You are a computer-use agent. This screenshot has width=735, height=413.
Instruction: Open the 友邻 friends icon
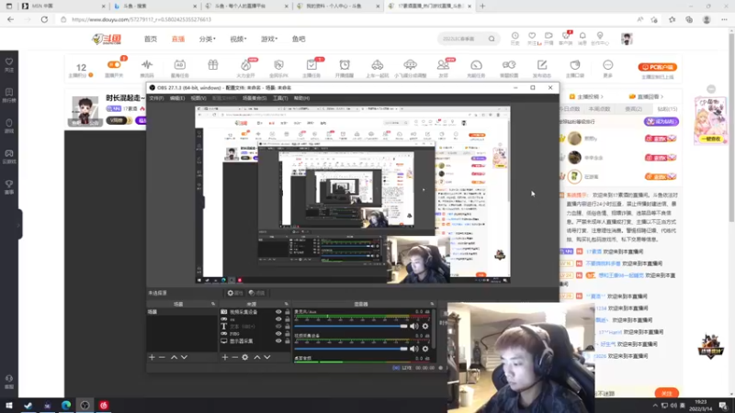[x=443, y=64]
